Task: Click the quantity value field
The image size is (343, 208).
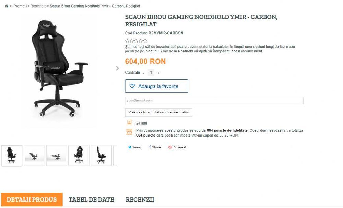Action: [151, 73]
